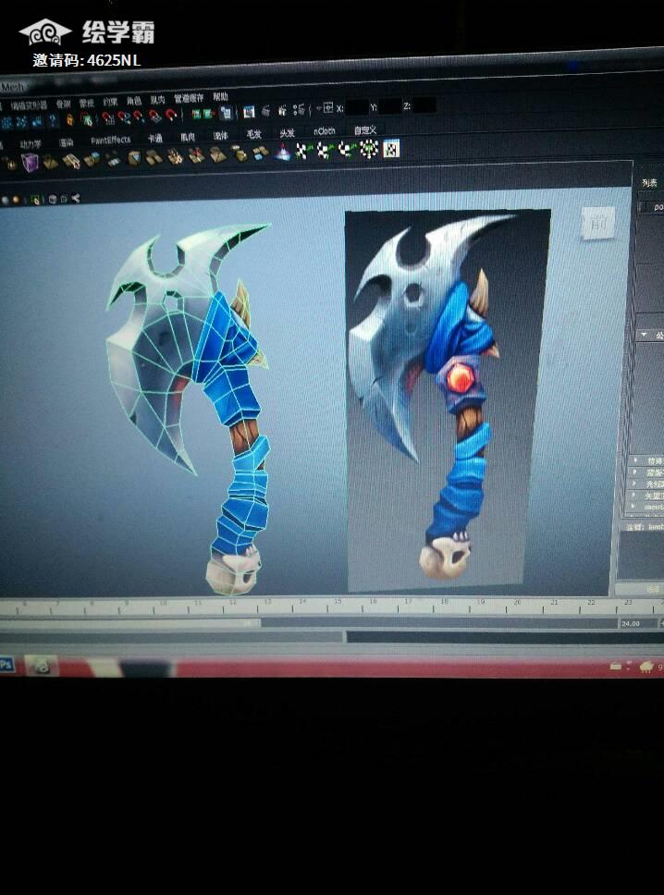Open the 约束 menu
Screen dimensions: 664x895
click(110, 103)
